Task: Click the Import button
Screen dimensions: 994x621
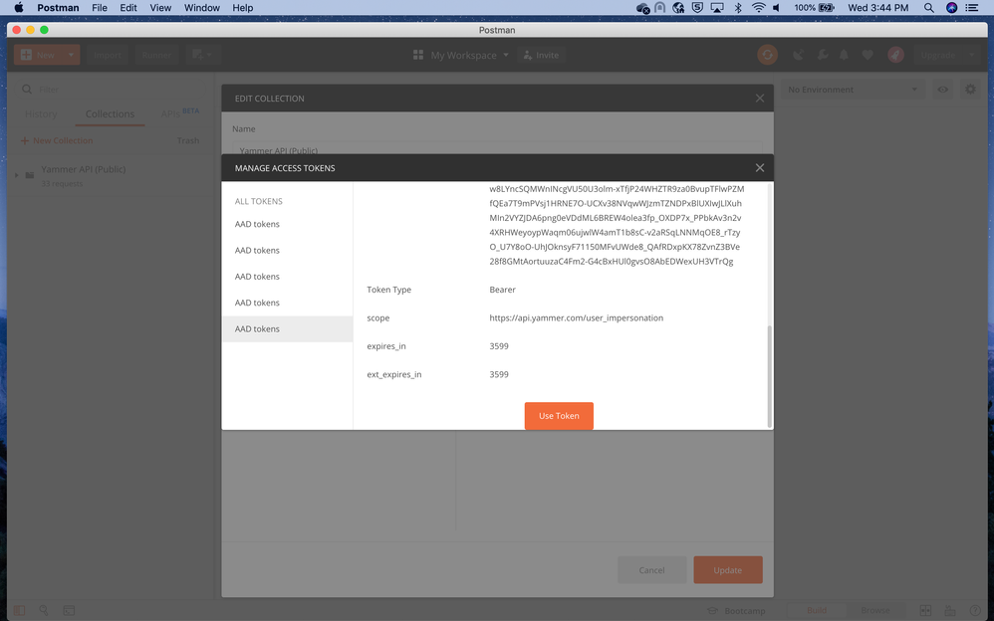Action: (x=108, y=55)
